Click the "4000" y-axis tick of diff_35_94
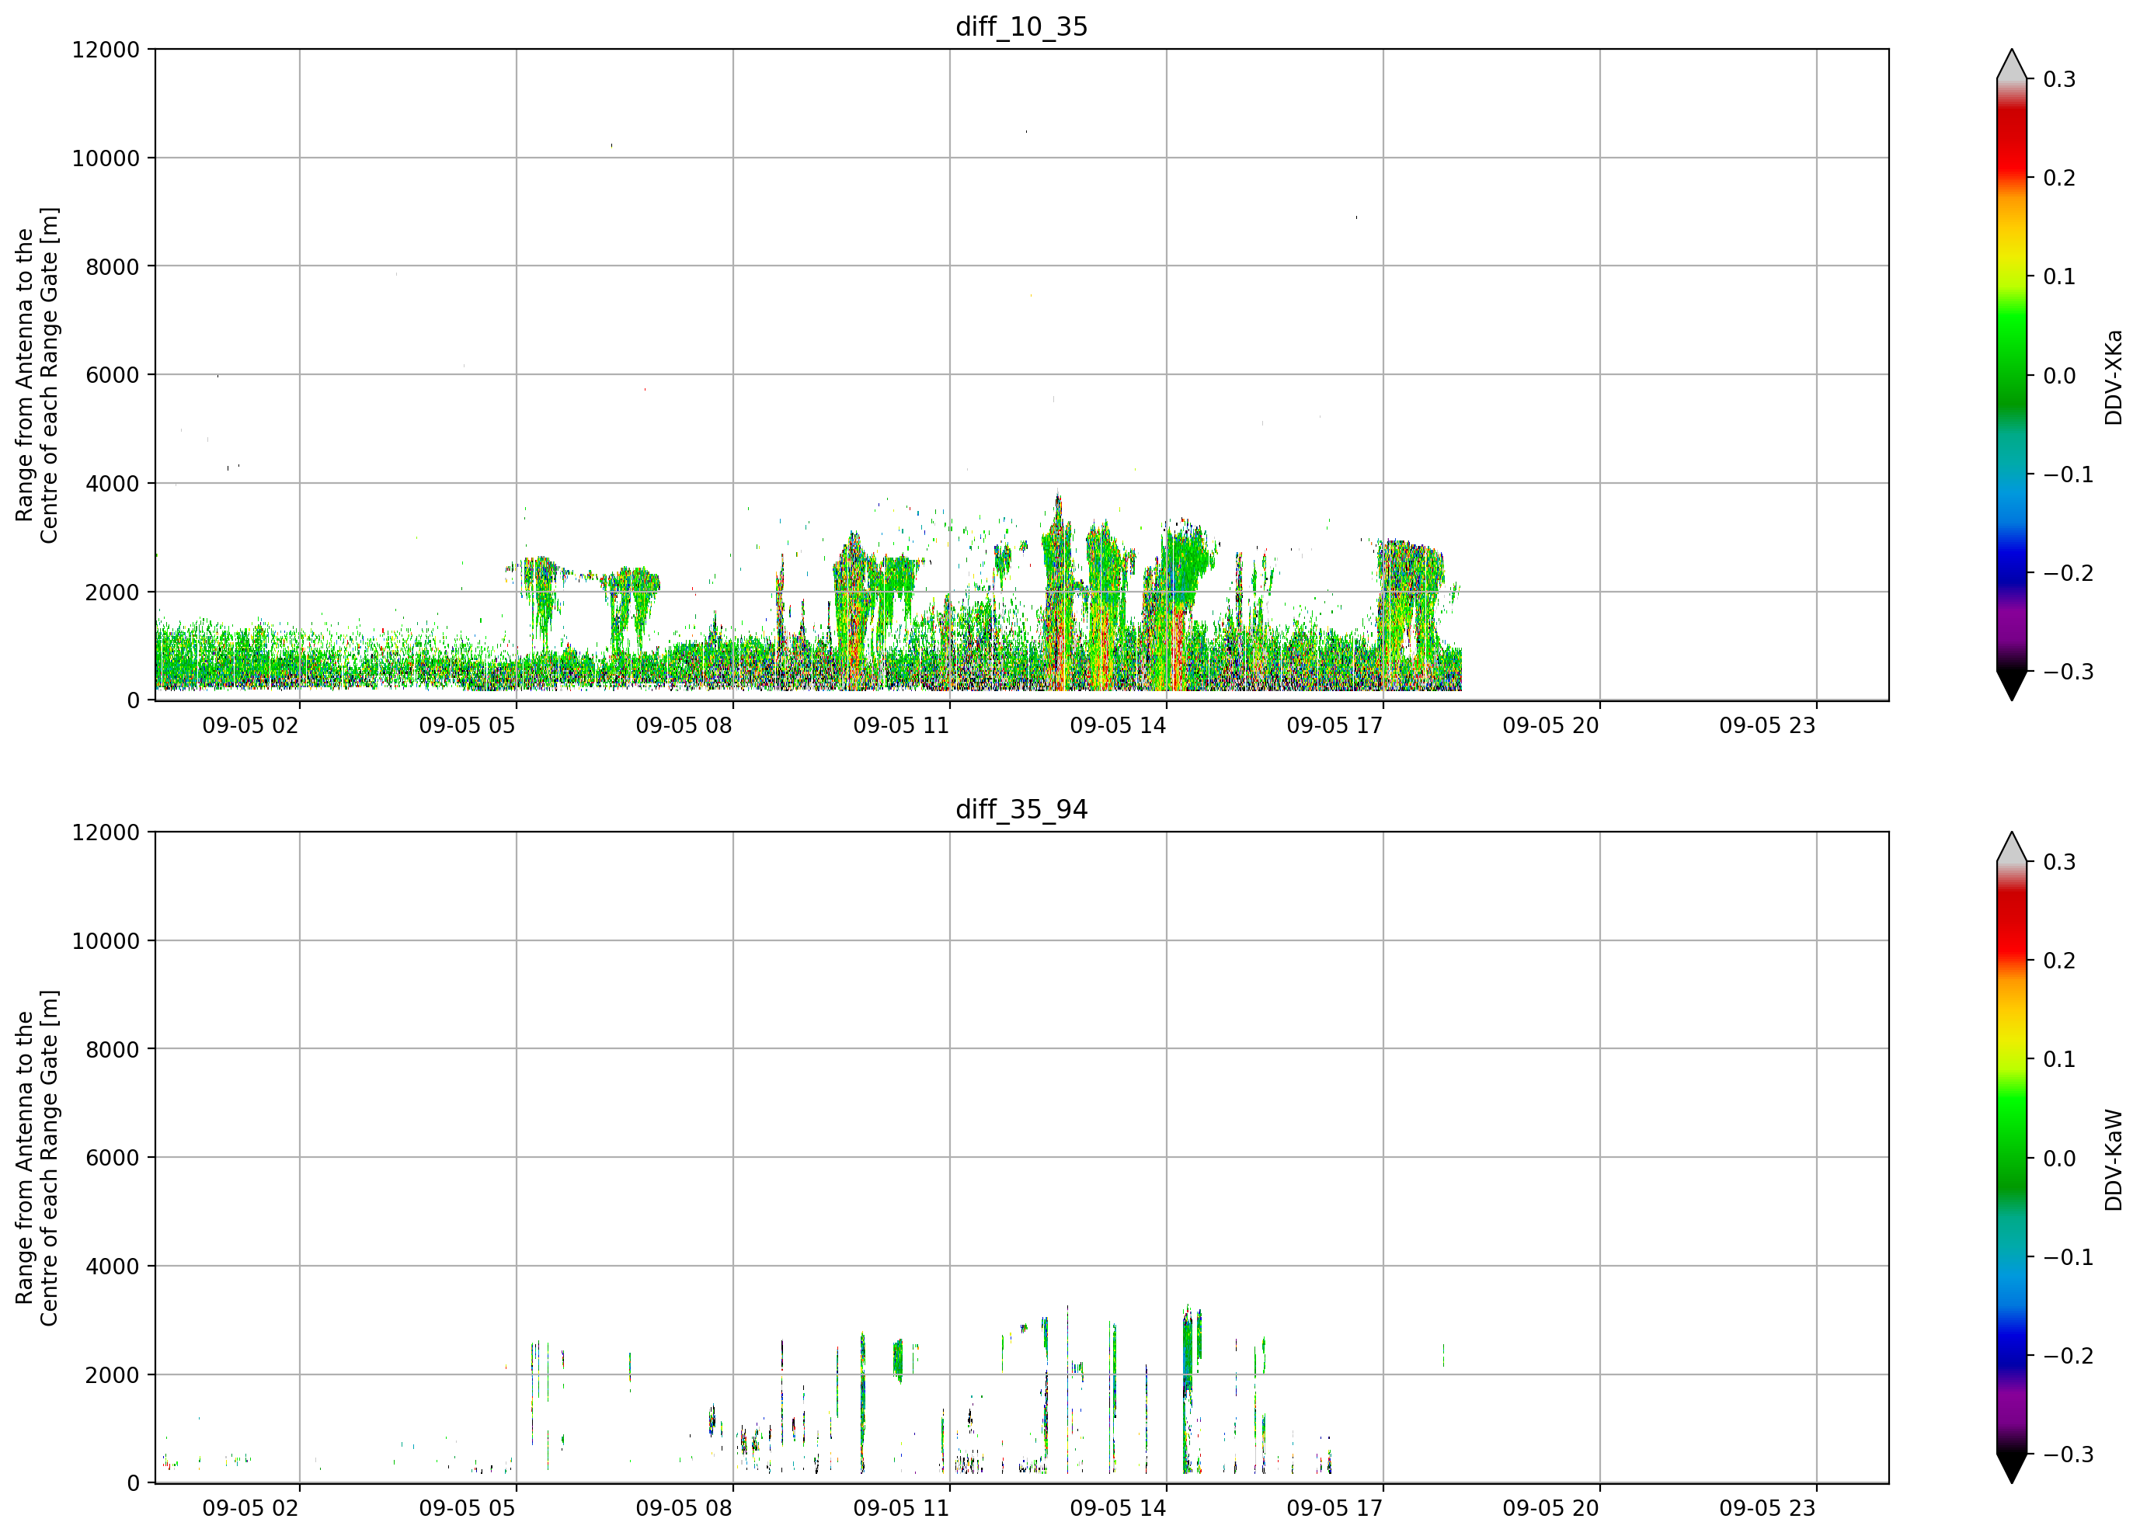This screenshot has width=2140, height=1536. tap(113, 1267)
